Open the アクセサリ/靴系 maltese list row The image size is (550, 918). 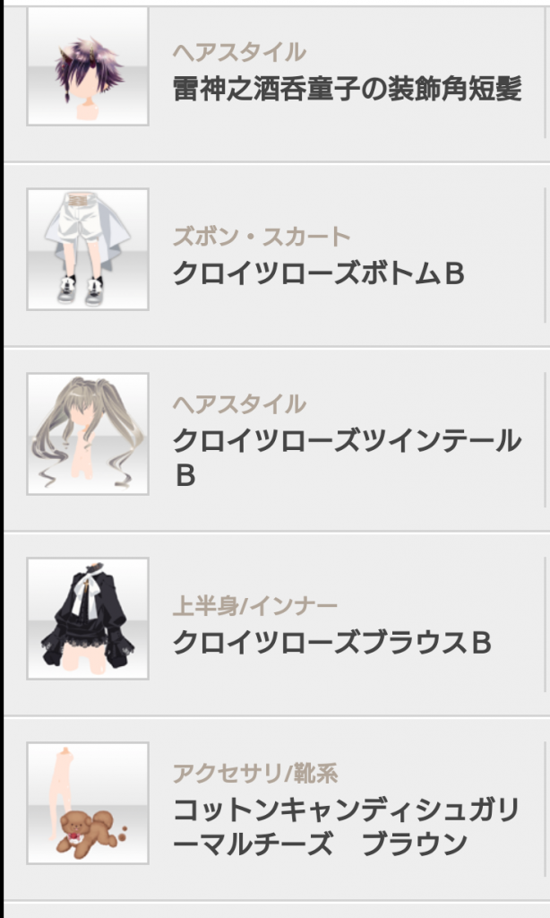point(277,810)
